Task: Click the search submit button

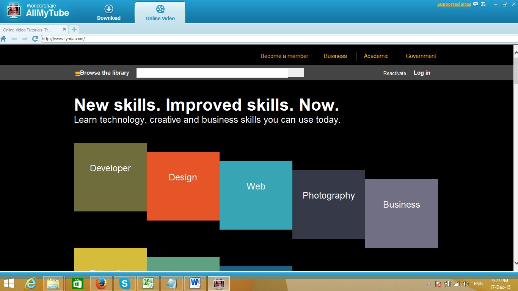Action: (296, 73)
